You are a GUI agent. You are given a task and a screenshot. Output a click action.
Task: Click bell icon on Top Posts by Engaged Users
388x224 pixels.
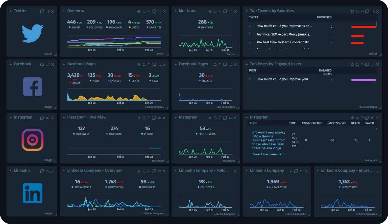pos(357,65)
